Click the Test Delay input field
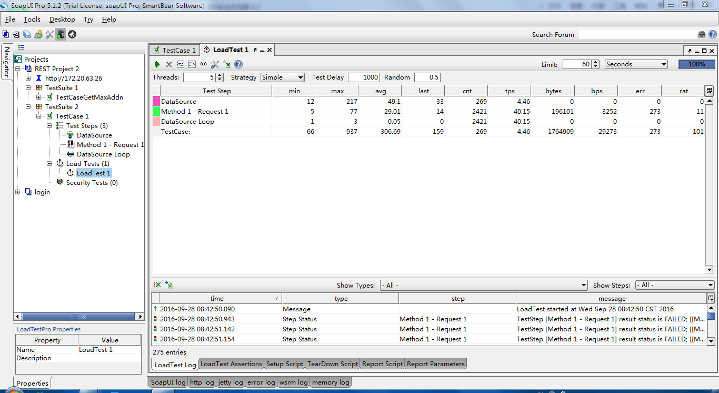The width and height of the screenshot is (719, 393). click(x=364, y=77)
